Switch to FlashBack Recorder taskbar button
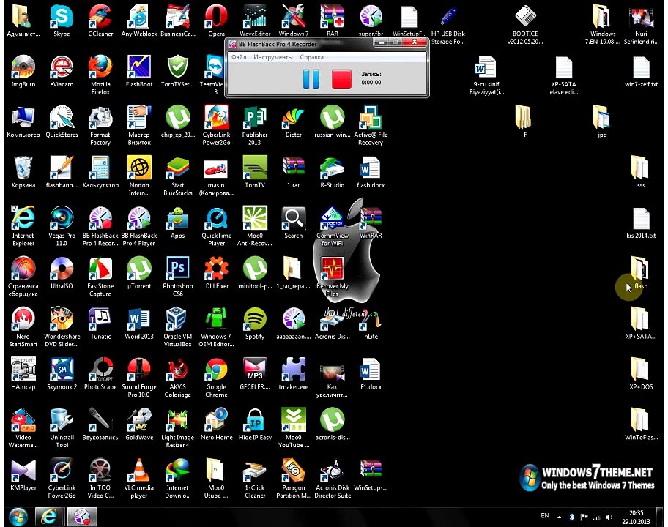This screenshot has height=527, width=668. pos(82,516)
